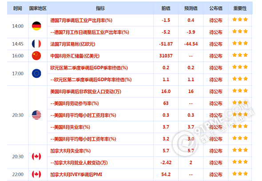The width and height of the screenshot is (262, 181).
Task: Click the United States flag icon
Action: click(36, 115)
